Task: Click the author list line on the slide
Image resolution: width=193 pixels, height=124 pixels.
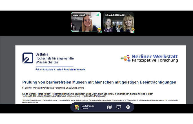Action: tap(87, 93)
